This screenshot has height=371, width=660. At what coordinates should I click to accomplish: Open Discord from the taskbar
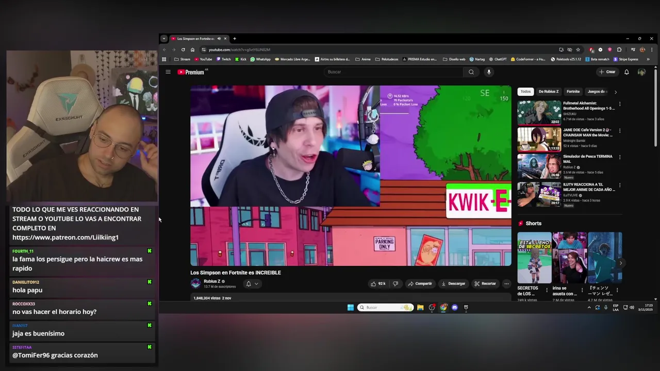[455, 308]
